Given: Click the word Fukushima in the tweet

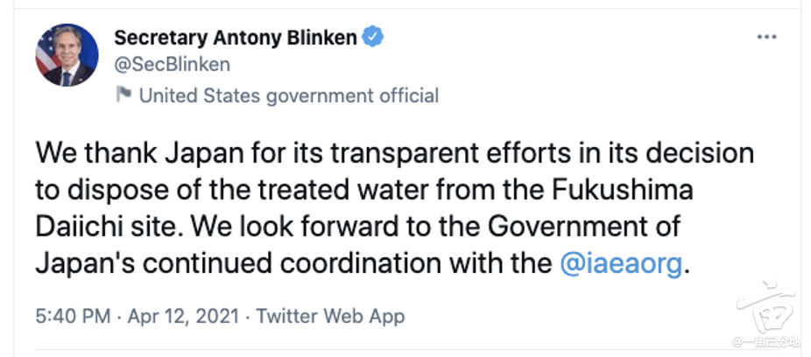Looking at the screenshot, I should (x=621, y=191).
